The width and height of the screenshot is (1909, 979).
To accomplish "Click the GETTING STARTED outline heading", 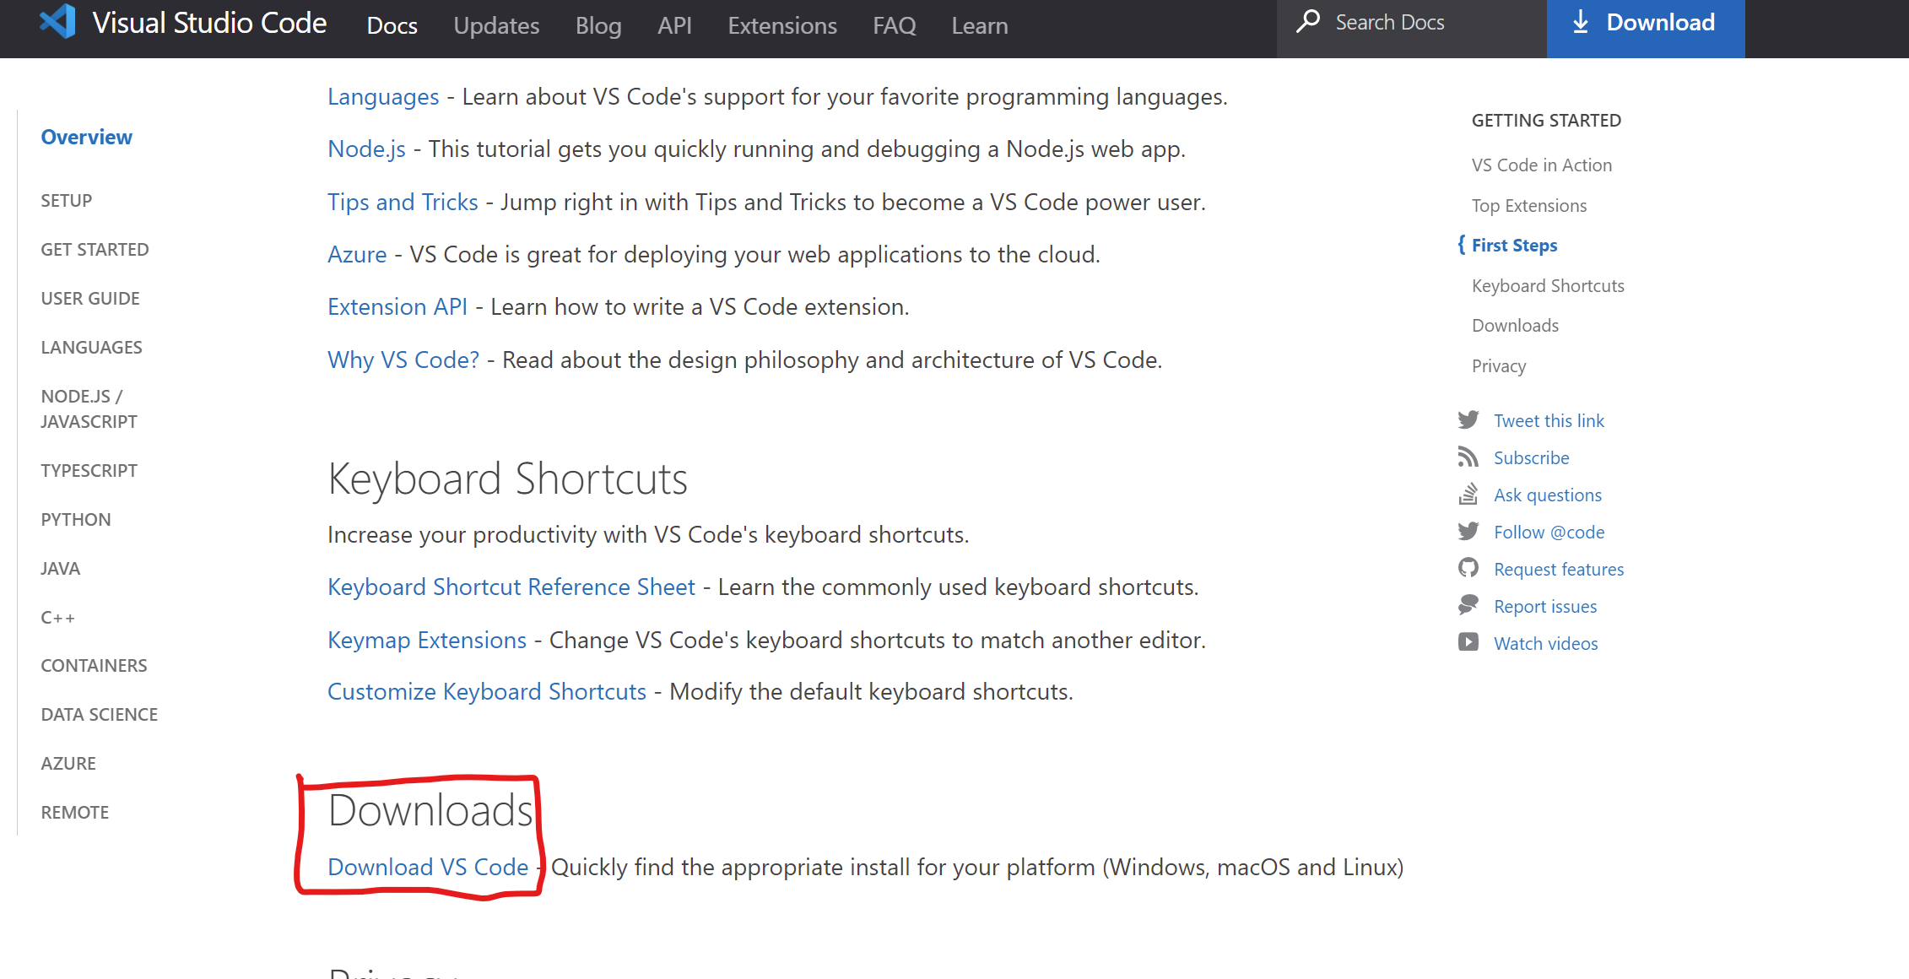I will tap(1546, 121).
